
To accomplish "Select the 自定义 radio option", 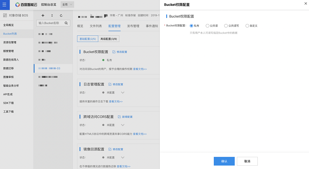I will coord(247,26).
